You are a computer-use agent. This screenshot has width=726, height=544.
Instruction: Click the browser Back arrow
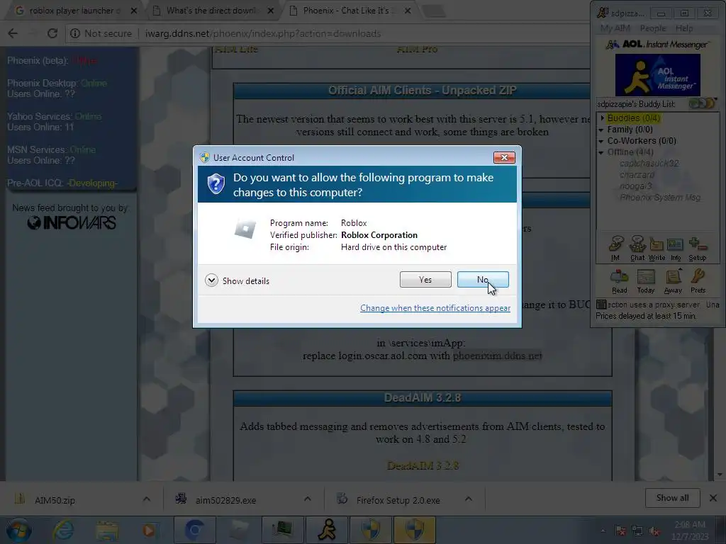coord(13,33)
